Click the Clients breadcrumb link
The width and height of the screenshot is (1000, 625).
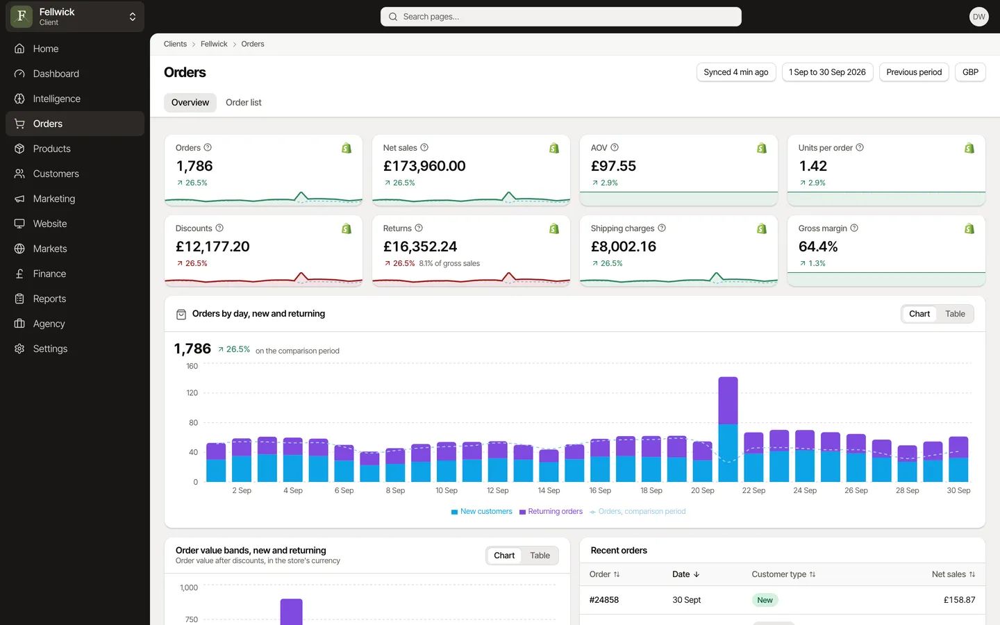(x=175, y=44)
